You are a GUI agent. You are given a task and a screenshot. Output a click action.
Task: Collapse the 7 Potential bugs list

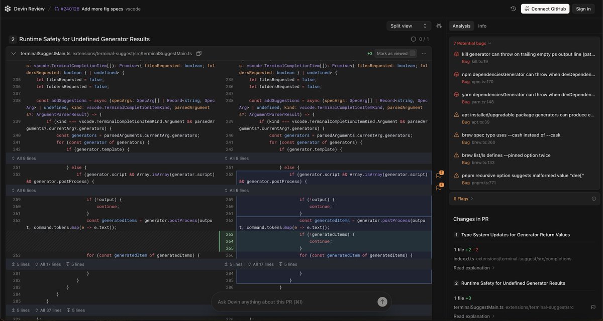pos(489,42)
